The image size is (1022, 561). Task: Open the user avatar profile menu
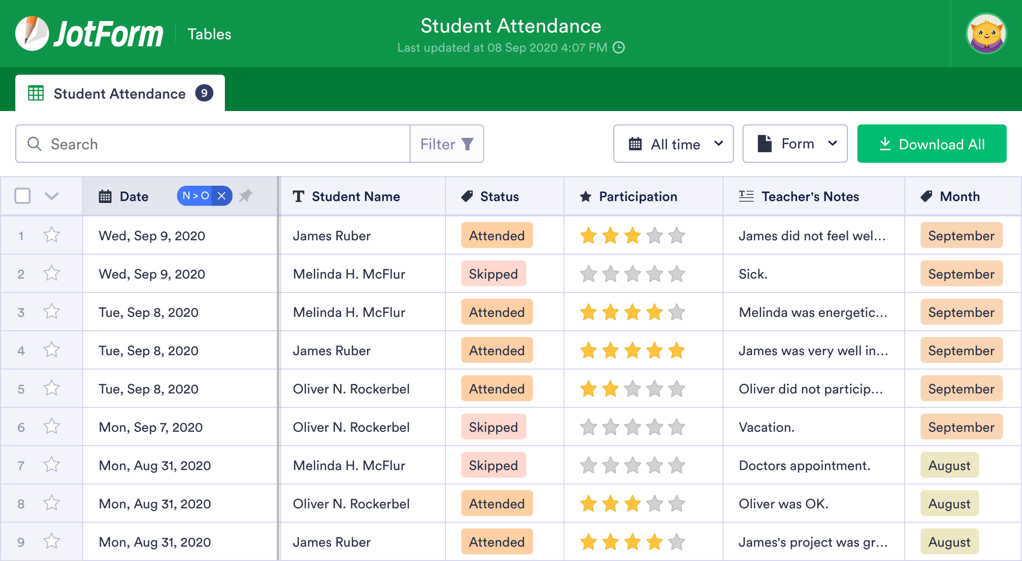tap(986, 34)
